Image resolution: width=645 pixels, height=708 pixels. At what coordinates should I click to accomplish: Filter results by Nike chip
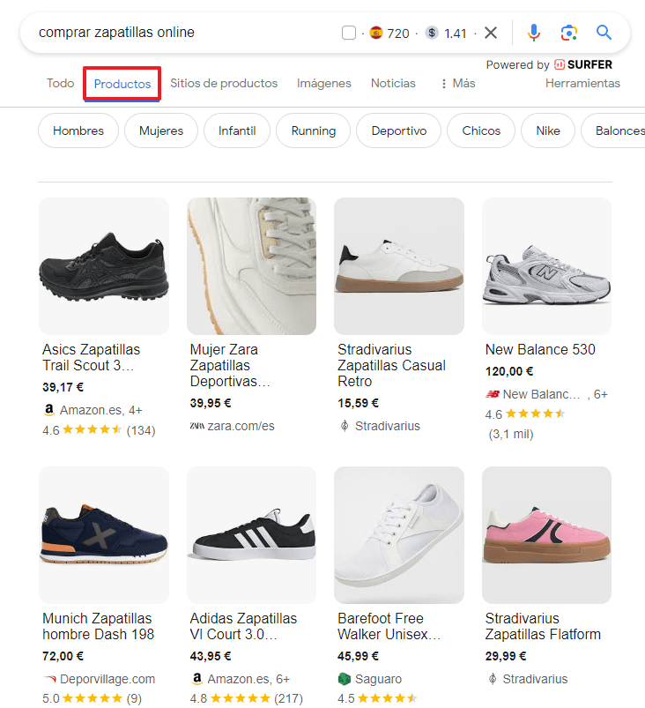pyautogui.click(x=548, y=130)
